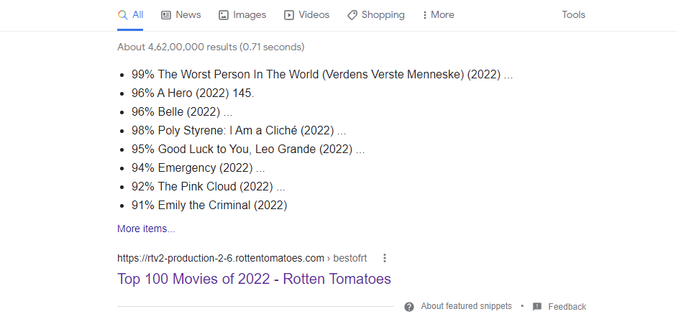Select the All results tab
The image size is (681, 327).
click(x=130, y=15)
